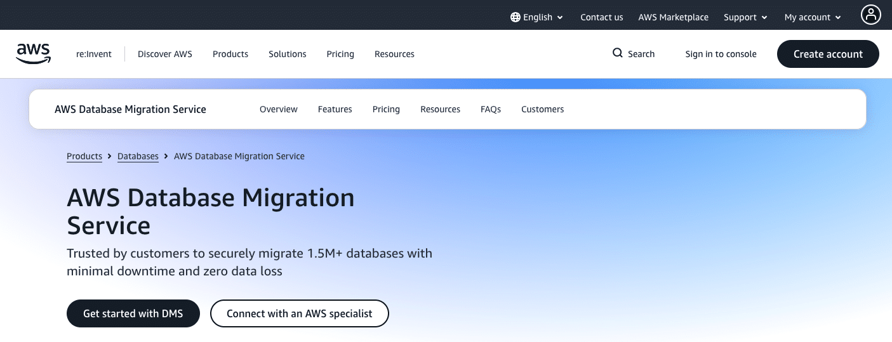Screen dimensions: 892x342
Task: Switch to the FAQs tab
Action: pyautogui.click(x=491, y=109)
